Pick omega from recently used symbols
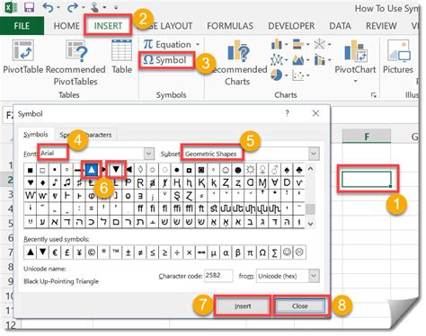Screen dimensions: 426x336 [262, 252]
